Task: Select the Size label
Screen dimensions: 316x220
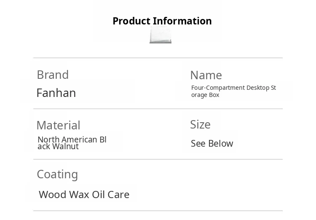Action: pos(200,124)
